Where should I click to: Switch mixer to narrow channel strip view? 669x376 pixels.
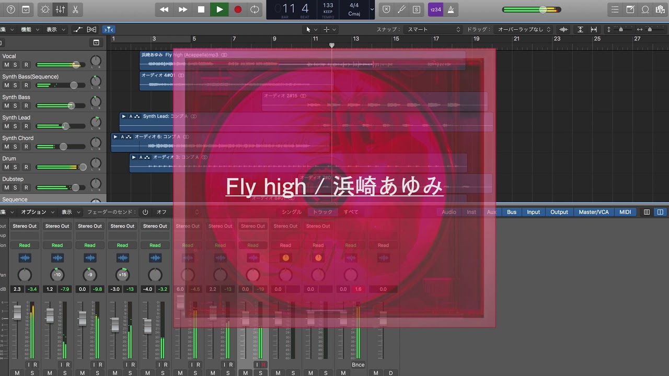click(647, 212)
